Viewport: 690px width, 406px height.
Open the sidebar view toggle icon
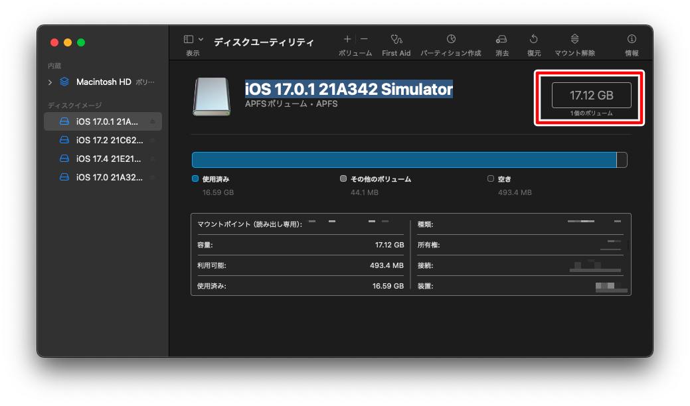[189, 40]
